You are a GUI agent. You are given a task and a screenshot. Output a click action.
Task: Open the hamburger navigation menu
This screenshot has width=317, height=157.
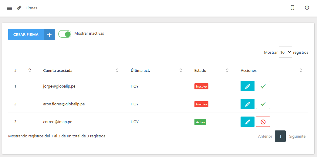(9, 8)
